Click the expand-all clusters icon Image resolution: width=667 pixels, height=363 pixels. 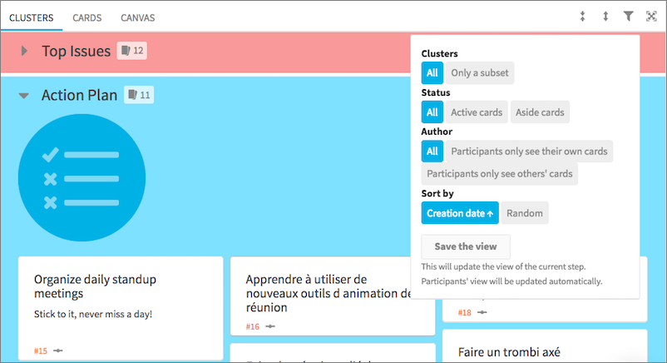click(x=605, y=17)
